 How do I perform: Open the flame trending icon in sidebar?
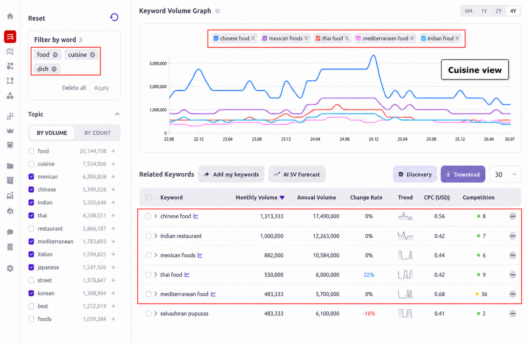(x=10, y=211)
